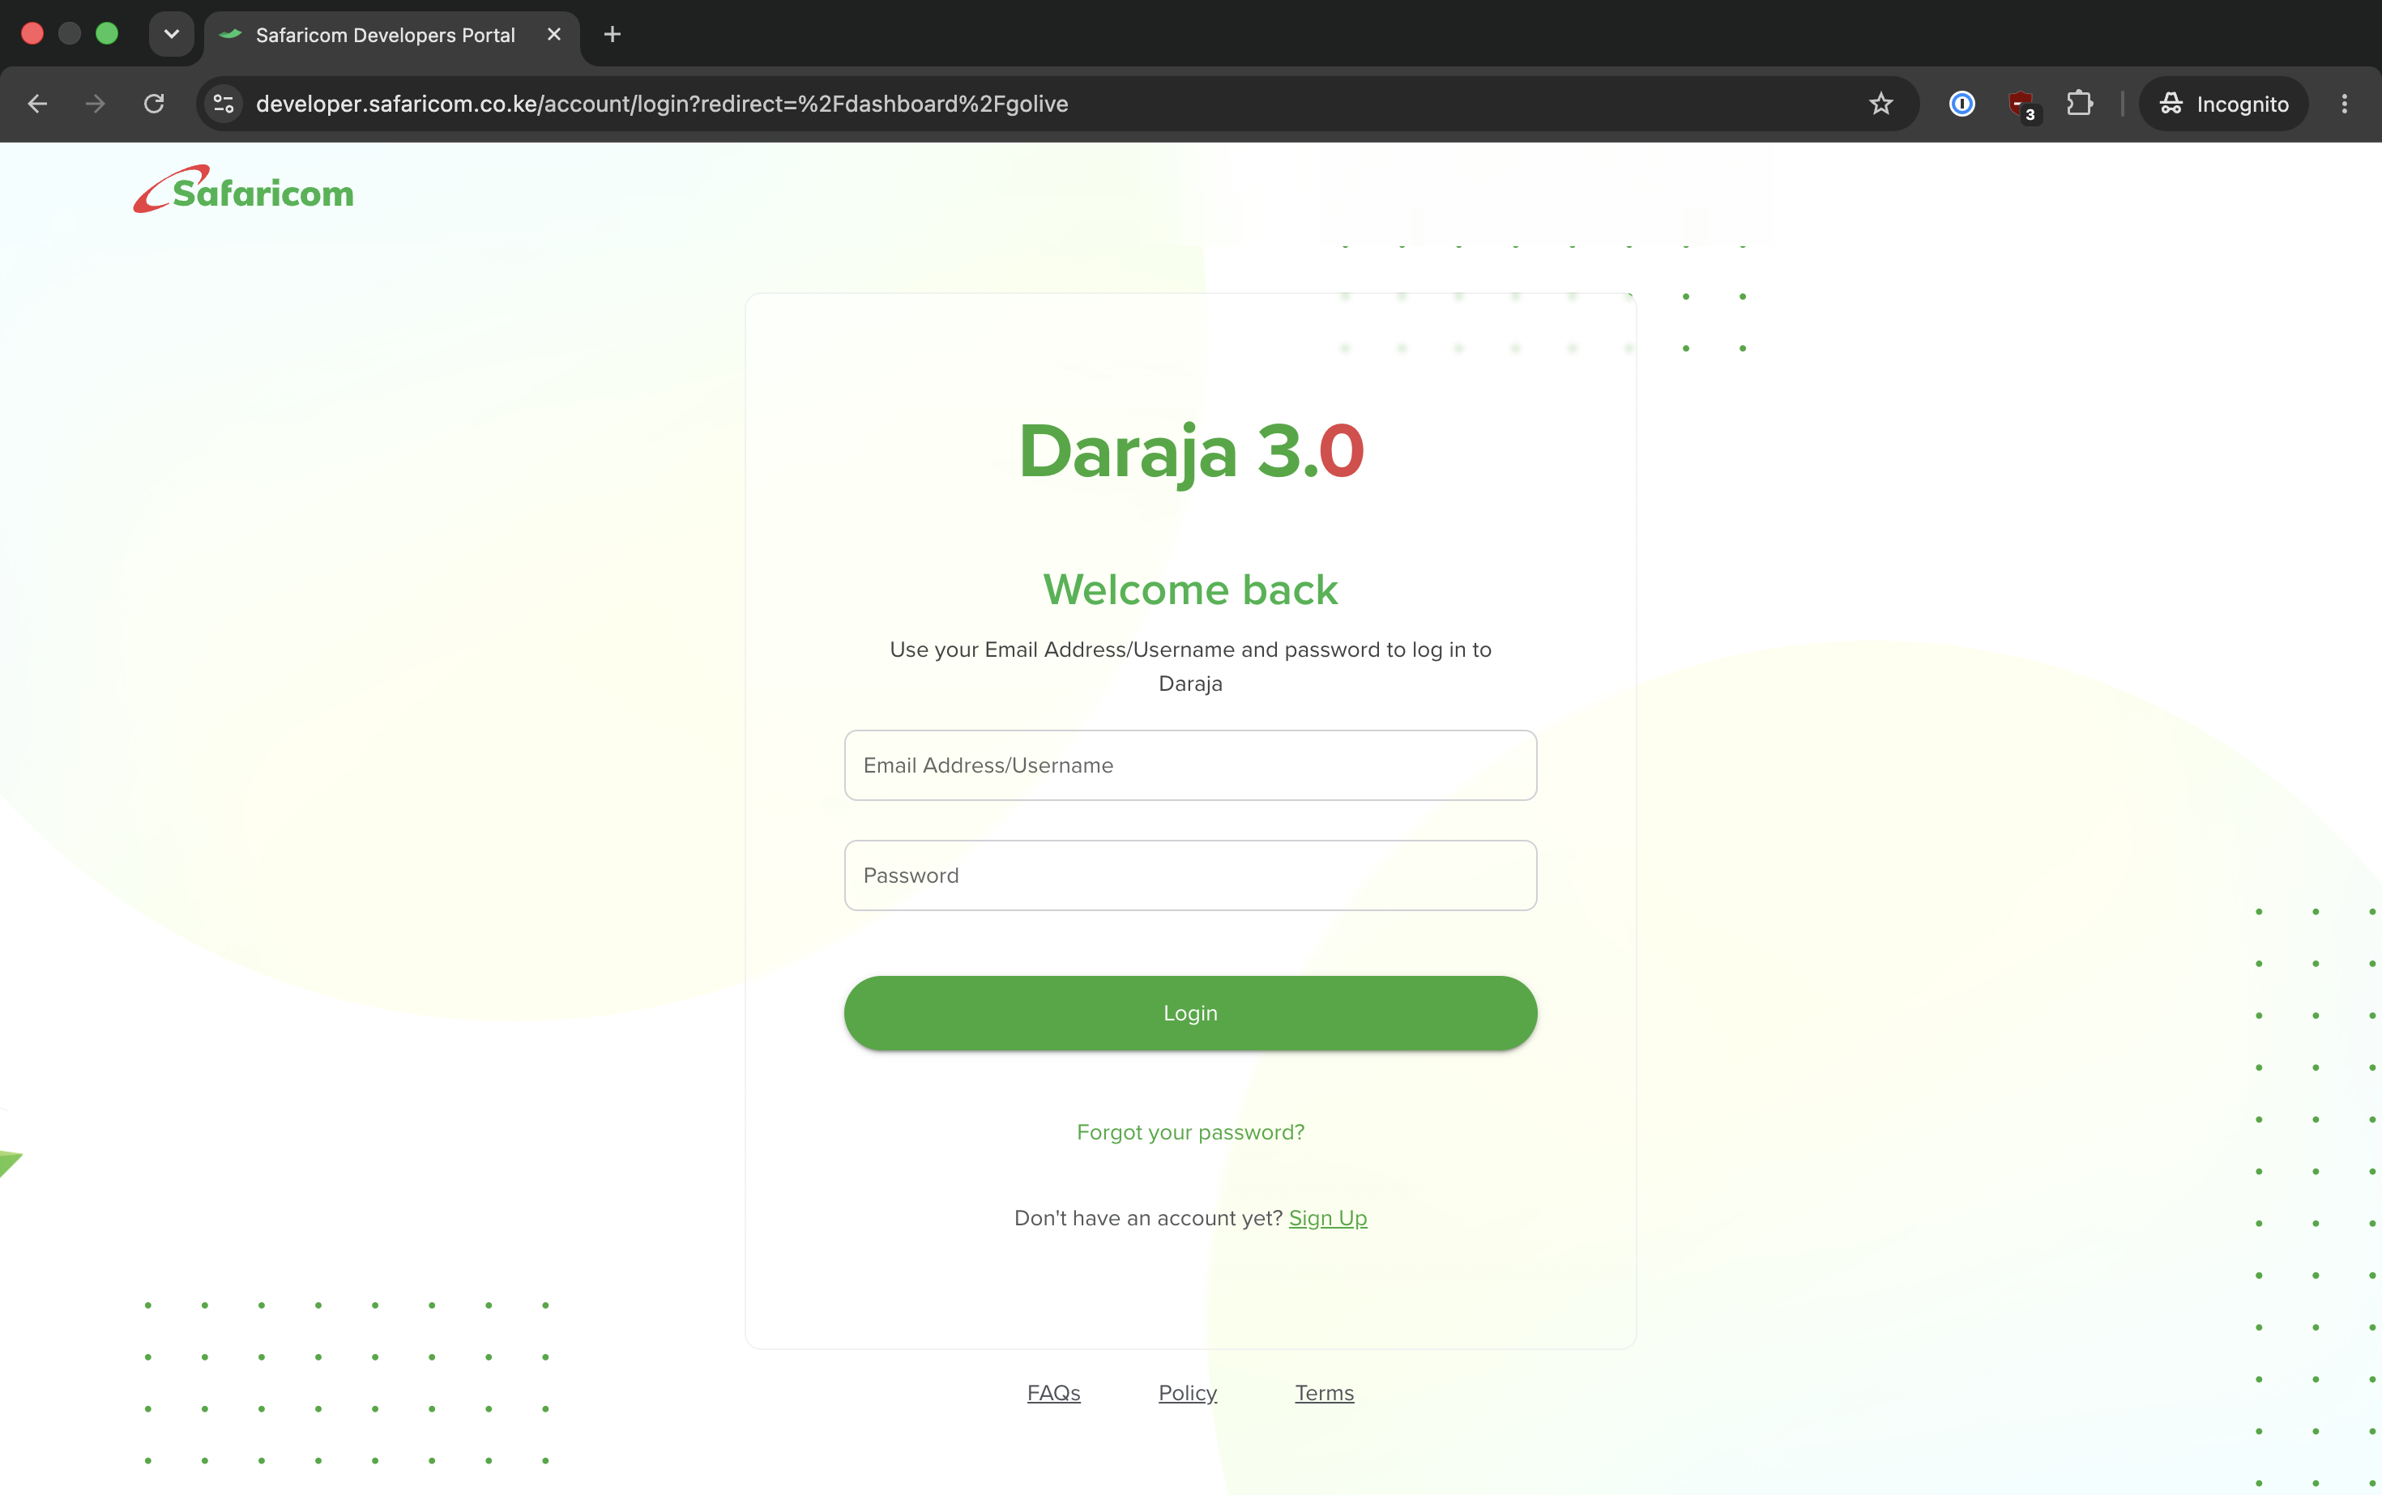
Task: Go back with the browser back arrow
Action: [x=37, y=104]
